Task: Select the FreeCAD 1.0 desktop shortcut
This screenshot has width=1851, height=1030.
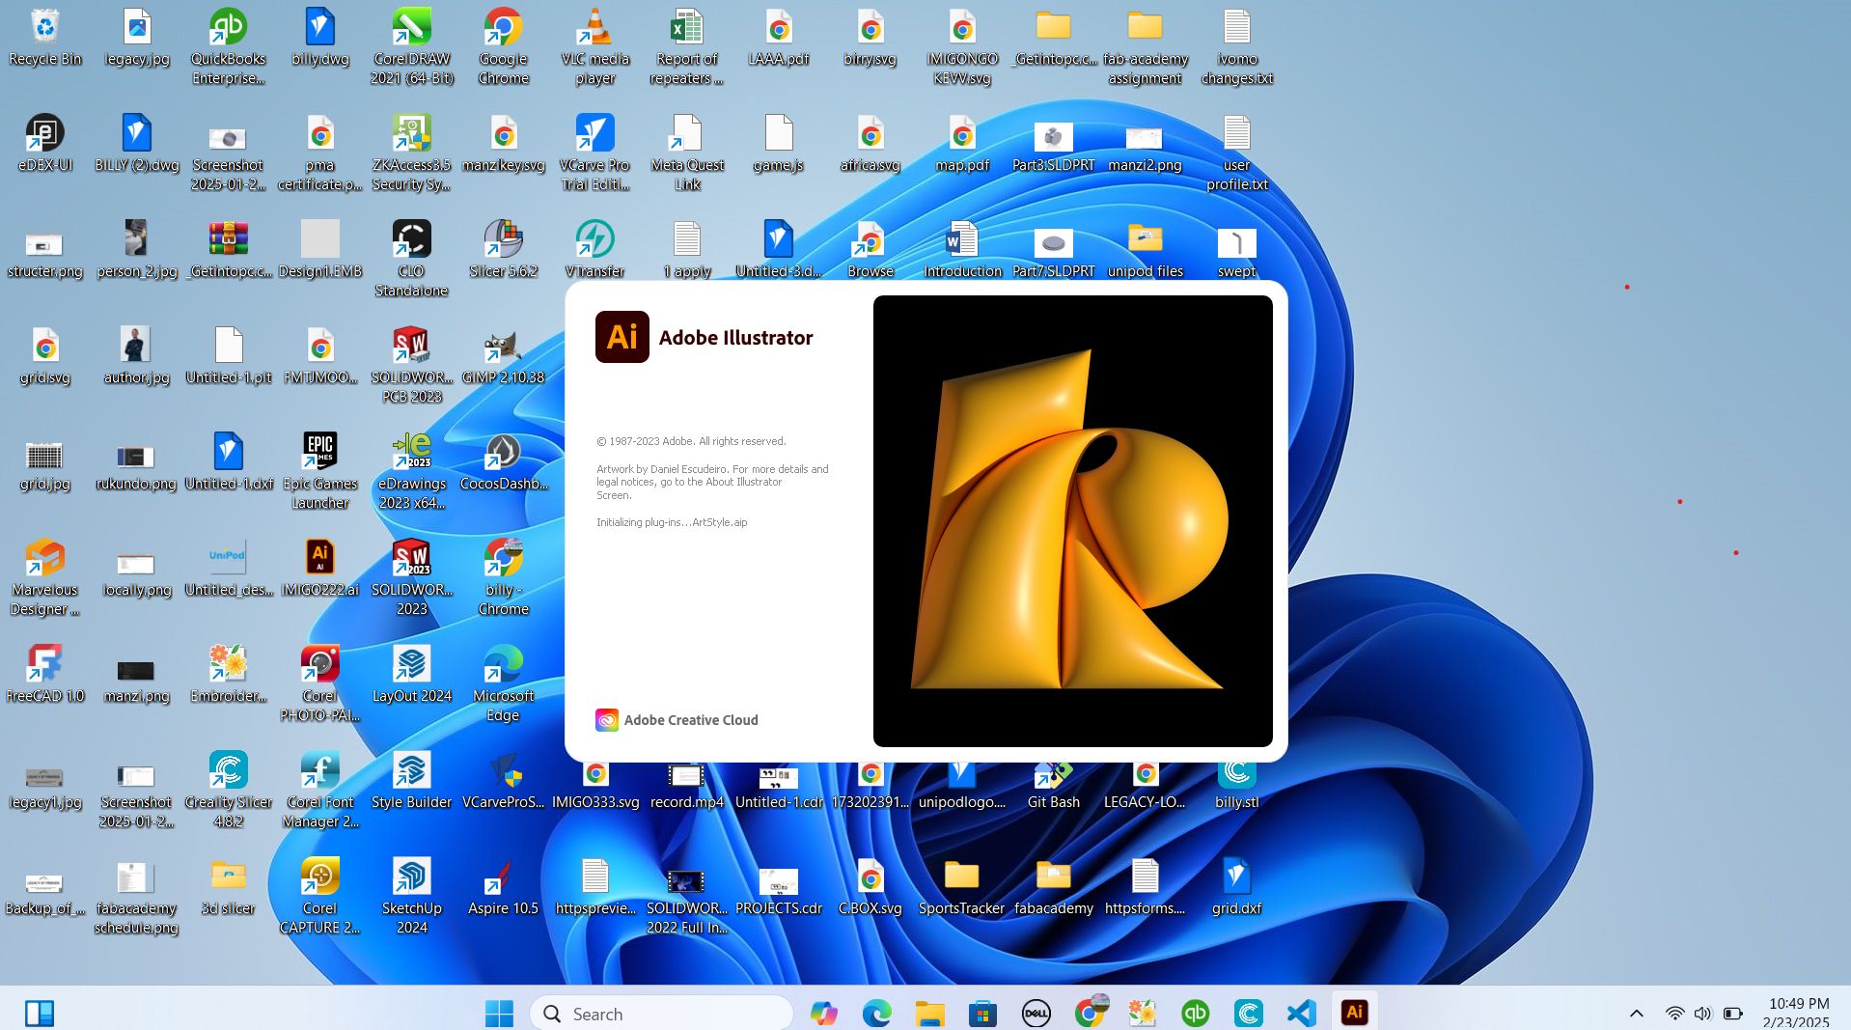Action: click(45, 674)
